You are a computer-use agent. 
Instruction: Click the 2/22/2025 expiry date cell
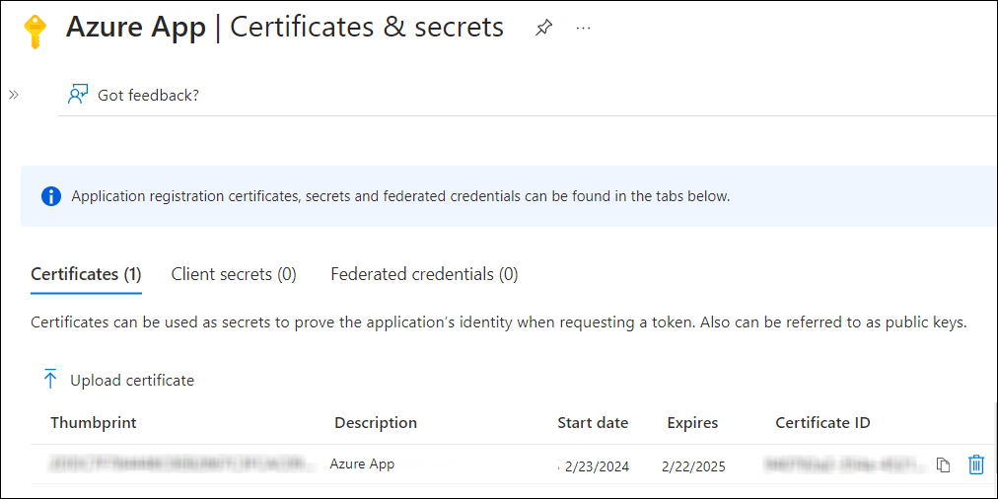coord(693,466)
